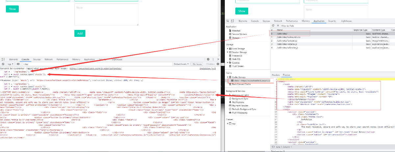Open Security tab in right DevTools
The image size is (395, 152).
click(332, 21)
